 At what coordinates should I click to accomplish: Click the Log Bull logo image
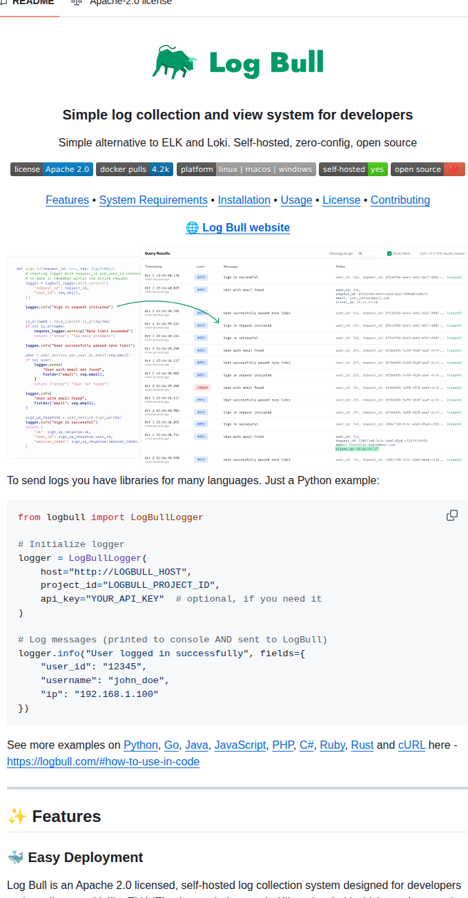pos(237,62)
